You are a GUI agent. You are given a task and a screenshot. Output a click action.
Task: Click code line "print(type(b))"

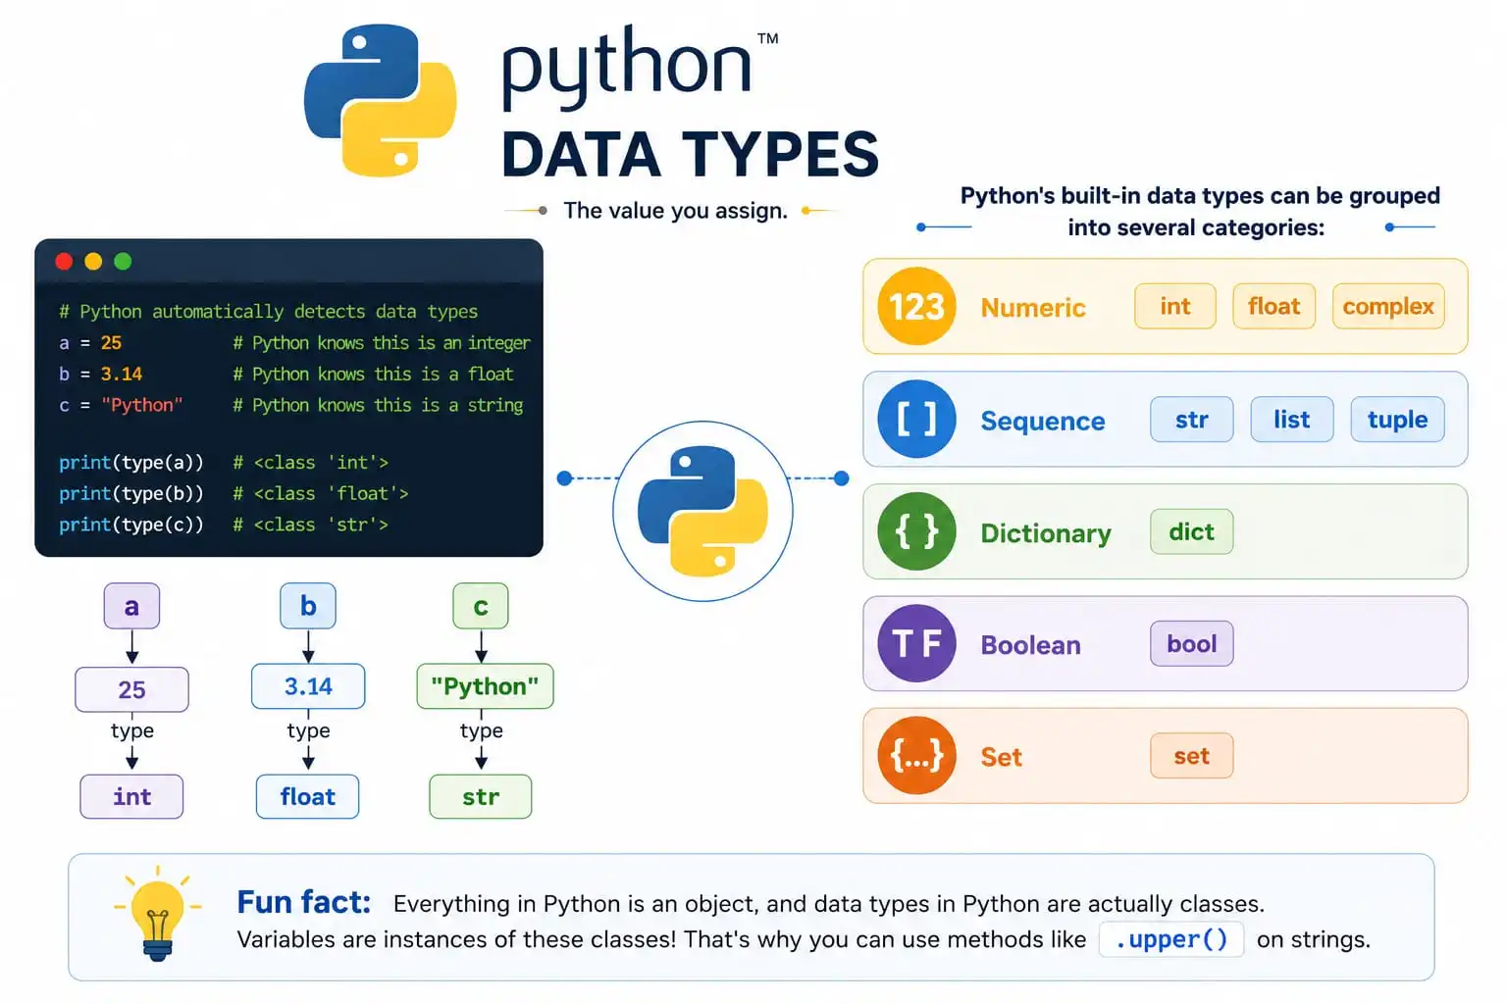coord(131,494)
